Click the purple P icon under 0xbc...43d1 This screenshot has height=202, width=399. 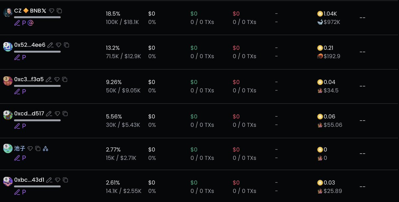click(x=24, y=192)
